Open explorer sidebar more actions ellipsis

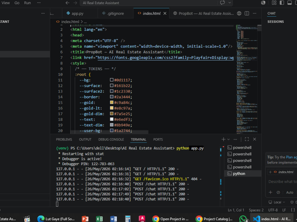43,13
